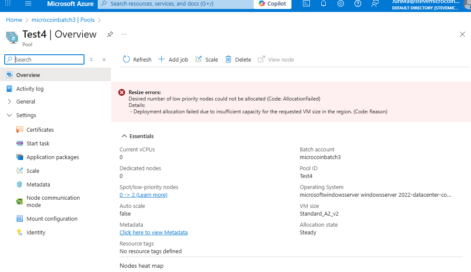This screenshot has width=471, height=272.
Task: Click the Add job plus icon
Action: click(162, 59)
